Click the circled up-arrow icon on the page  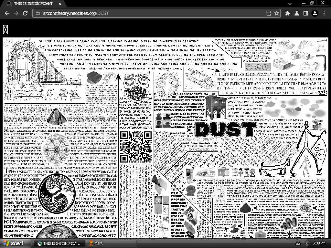(249, 67)
